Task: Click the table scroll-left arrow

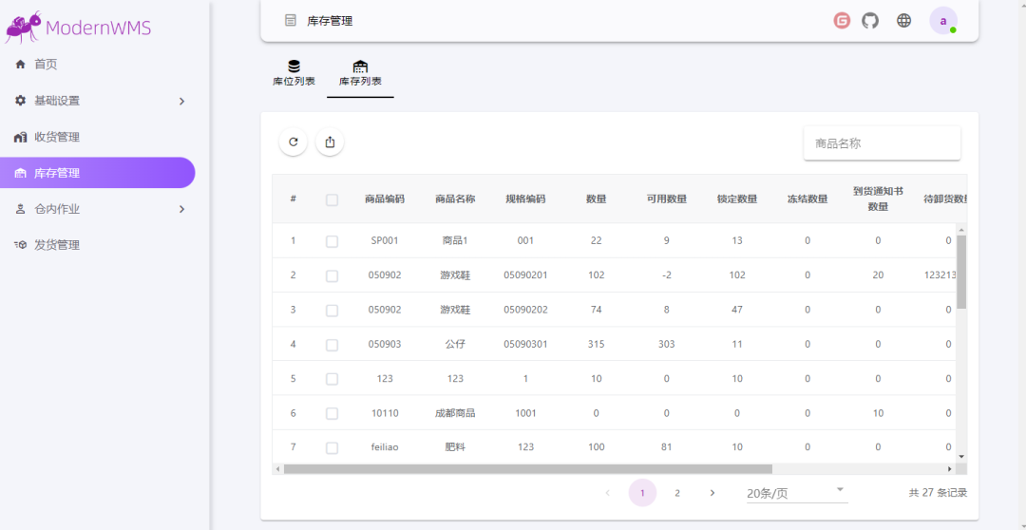Action: pyautogui.click(x=277, y=468)
